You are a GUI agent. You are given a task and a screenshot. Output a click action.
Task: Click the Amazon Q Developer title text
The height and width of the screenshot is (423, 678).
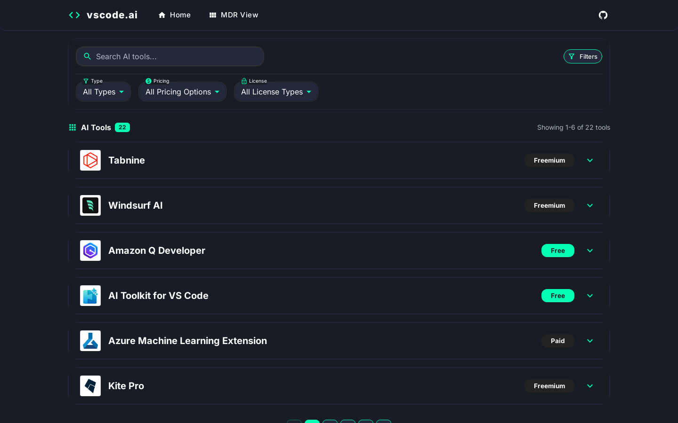(157, 251)
